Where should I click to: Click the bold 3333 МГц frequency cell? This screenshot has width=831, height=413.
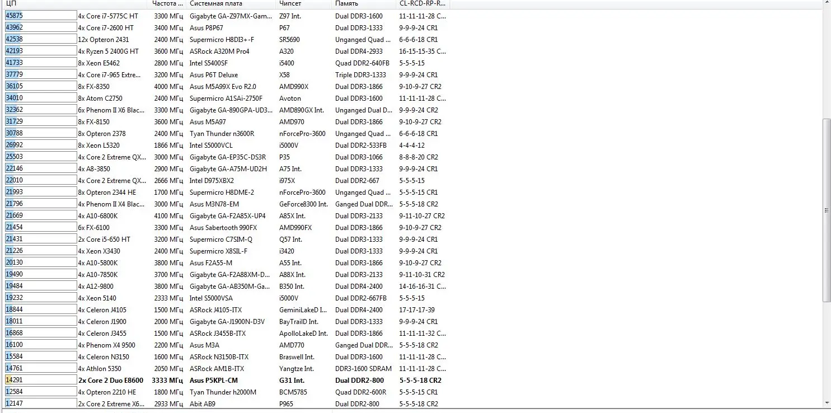click(x=168, y=381)
